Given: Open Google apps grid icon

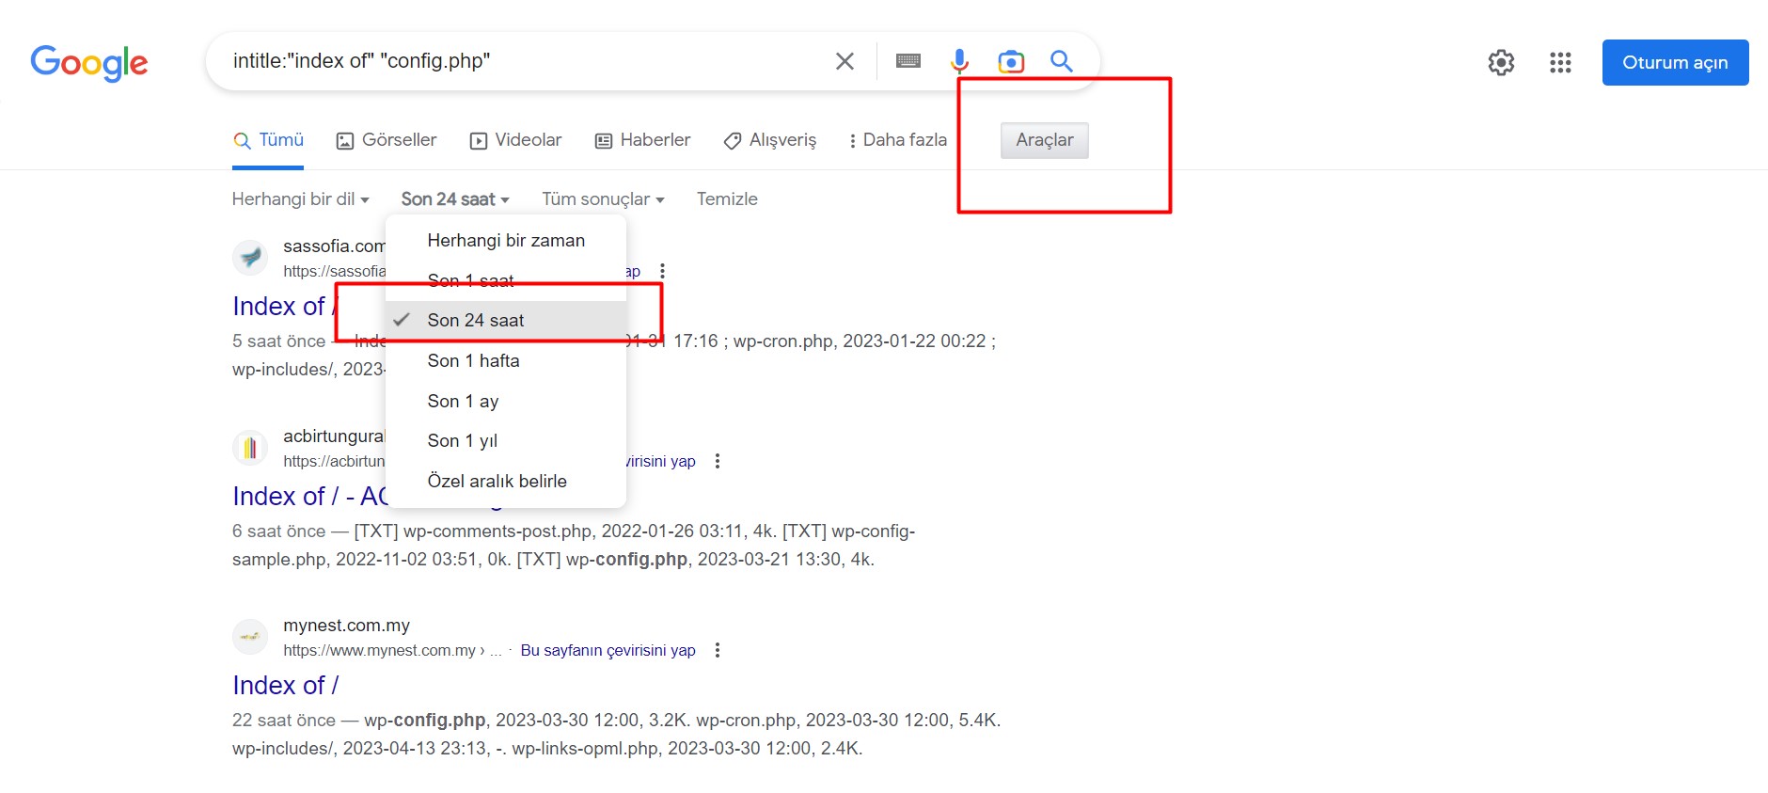Looking at the screenshot, I should pyautogui.click(x=1560, y=62).
